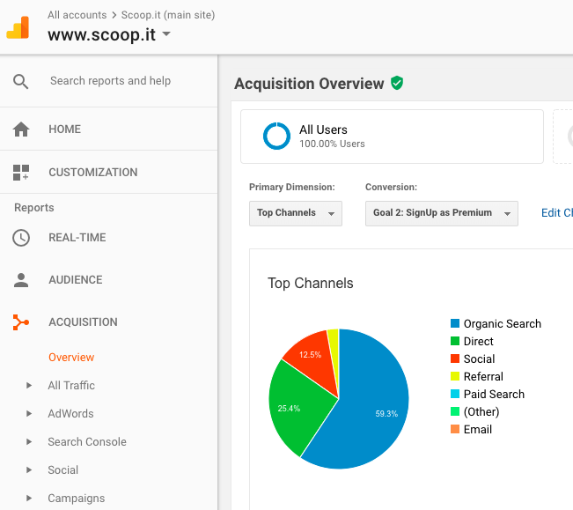Click the Audience person icon
The height and width of the screenshot is (510, 573).
[x=21, y=280]
